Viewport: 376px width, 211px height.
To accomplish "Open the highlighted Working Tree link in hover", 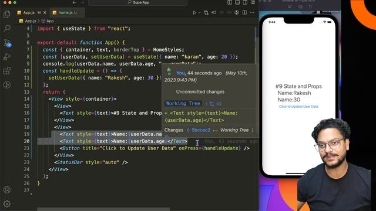I will tap(183, 104).
